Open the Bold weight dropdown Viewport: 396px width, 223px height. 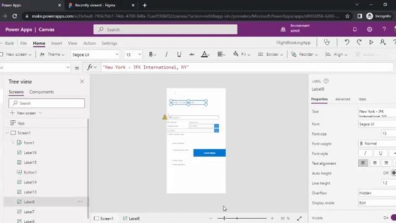tap(153, 55)
